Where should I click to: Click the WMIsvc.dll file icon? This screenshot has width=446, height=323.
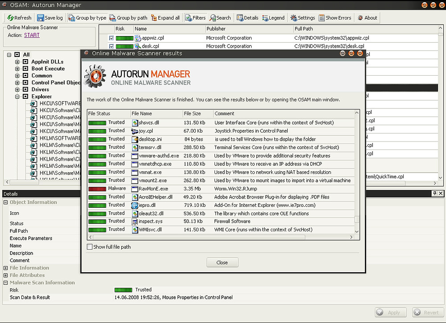pos(135,230)
